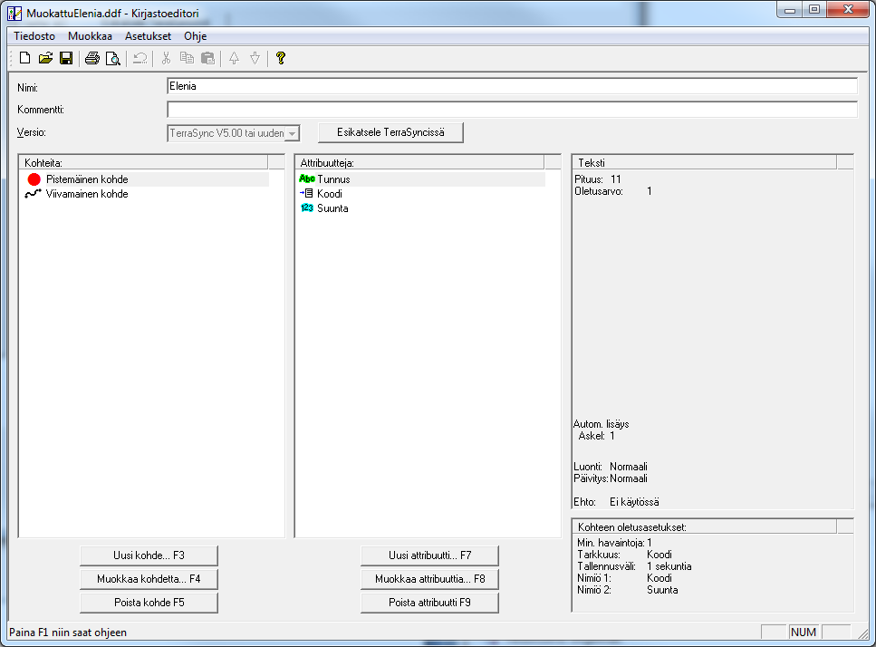Click the yellow Help question mark icon
The width and height of the screenshot is (876, 647).
click(281, 58)
